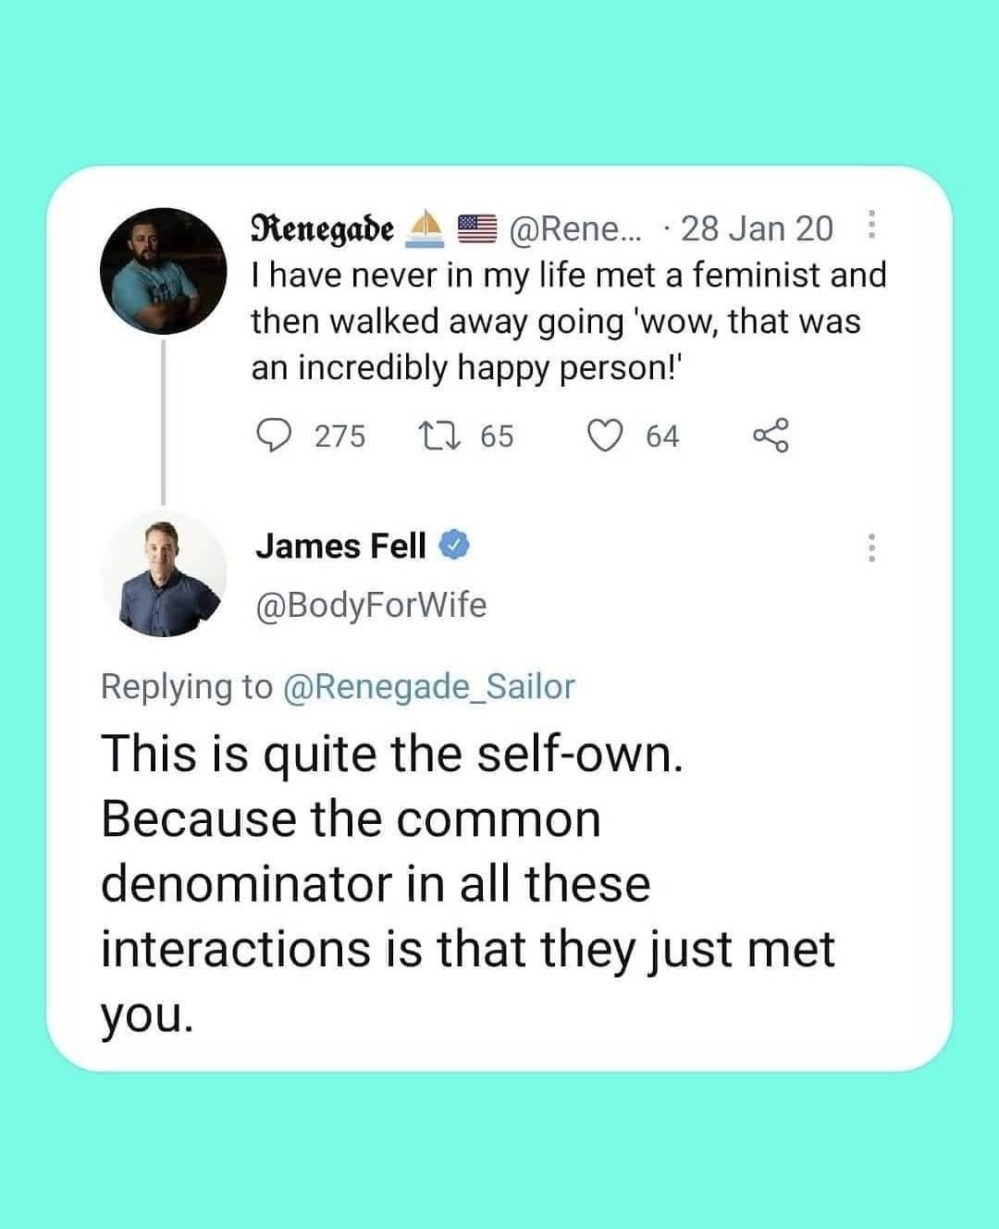The height and width of the screenshot is (1229, 999).
Task: Tap the share icon on Renegade's tweet
Action: 771,435
